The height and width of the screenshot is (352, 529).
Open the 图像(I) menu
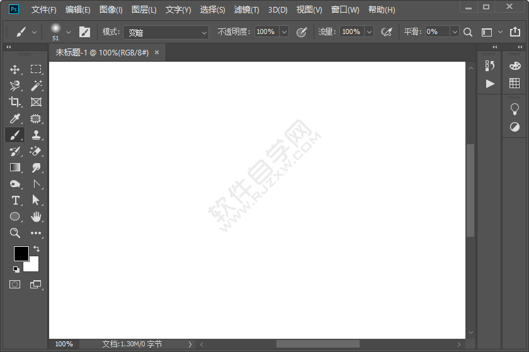[x=111, y=10]
